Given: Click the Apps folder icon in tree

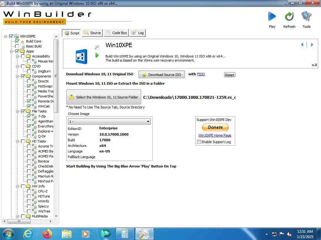Looking at the screenshot, I should 23,52.
